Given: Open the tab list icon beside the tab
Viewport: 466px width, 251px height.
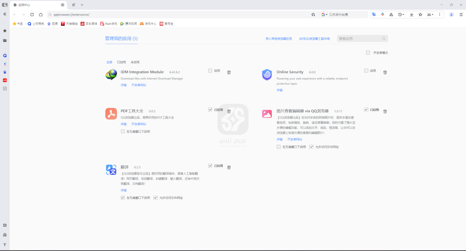Looking at the screenshot, I should pyautogui.click(x=73, y=5).
